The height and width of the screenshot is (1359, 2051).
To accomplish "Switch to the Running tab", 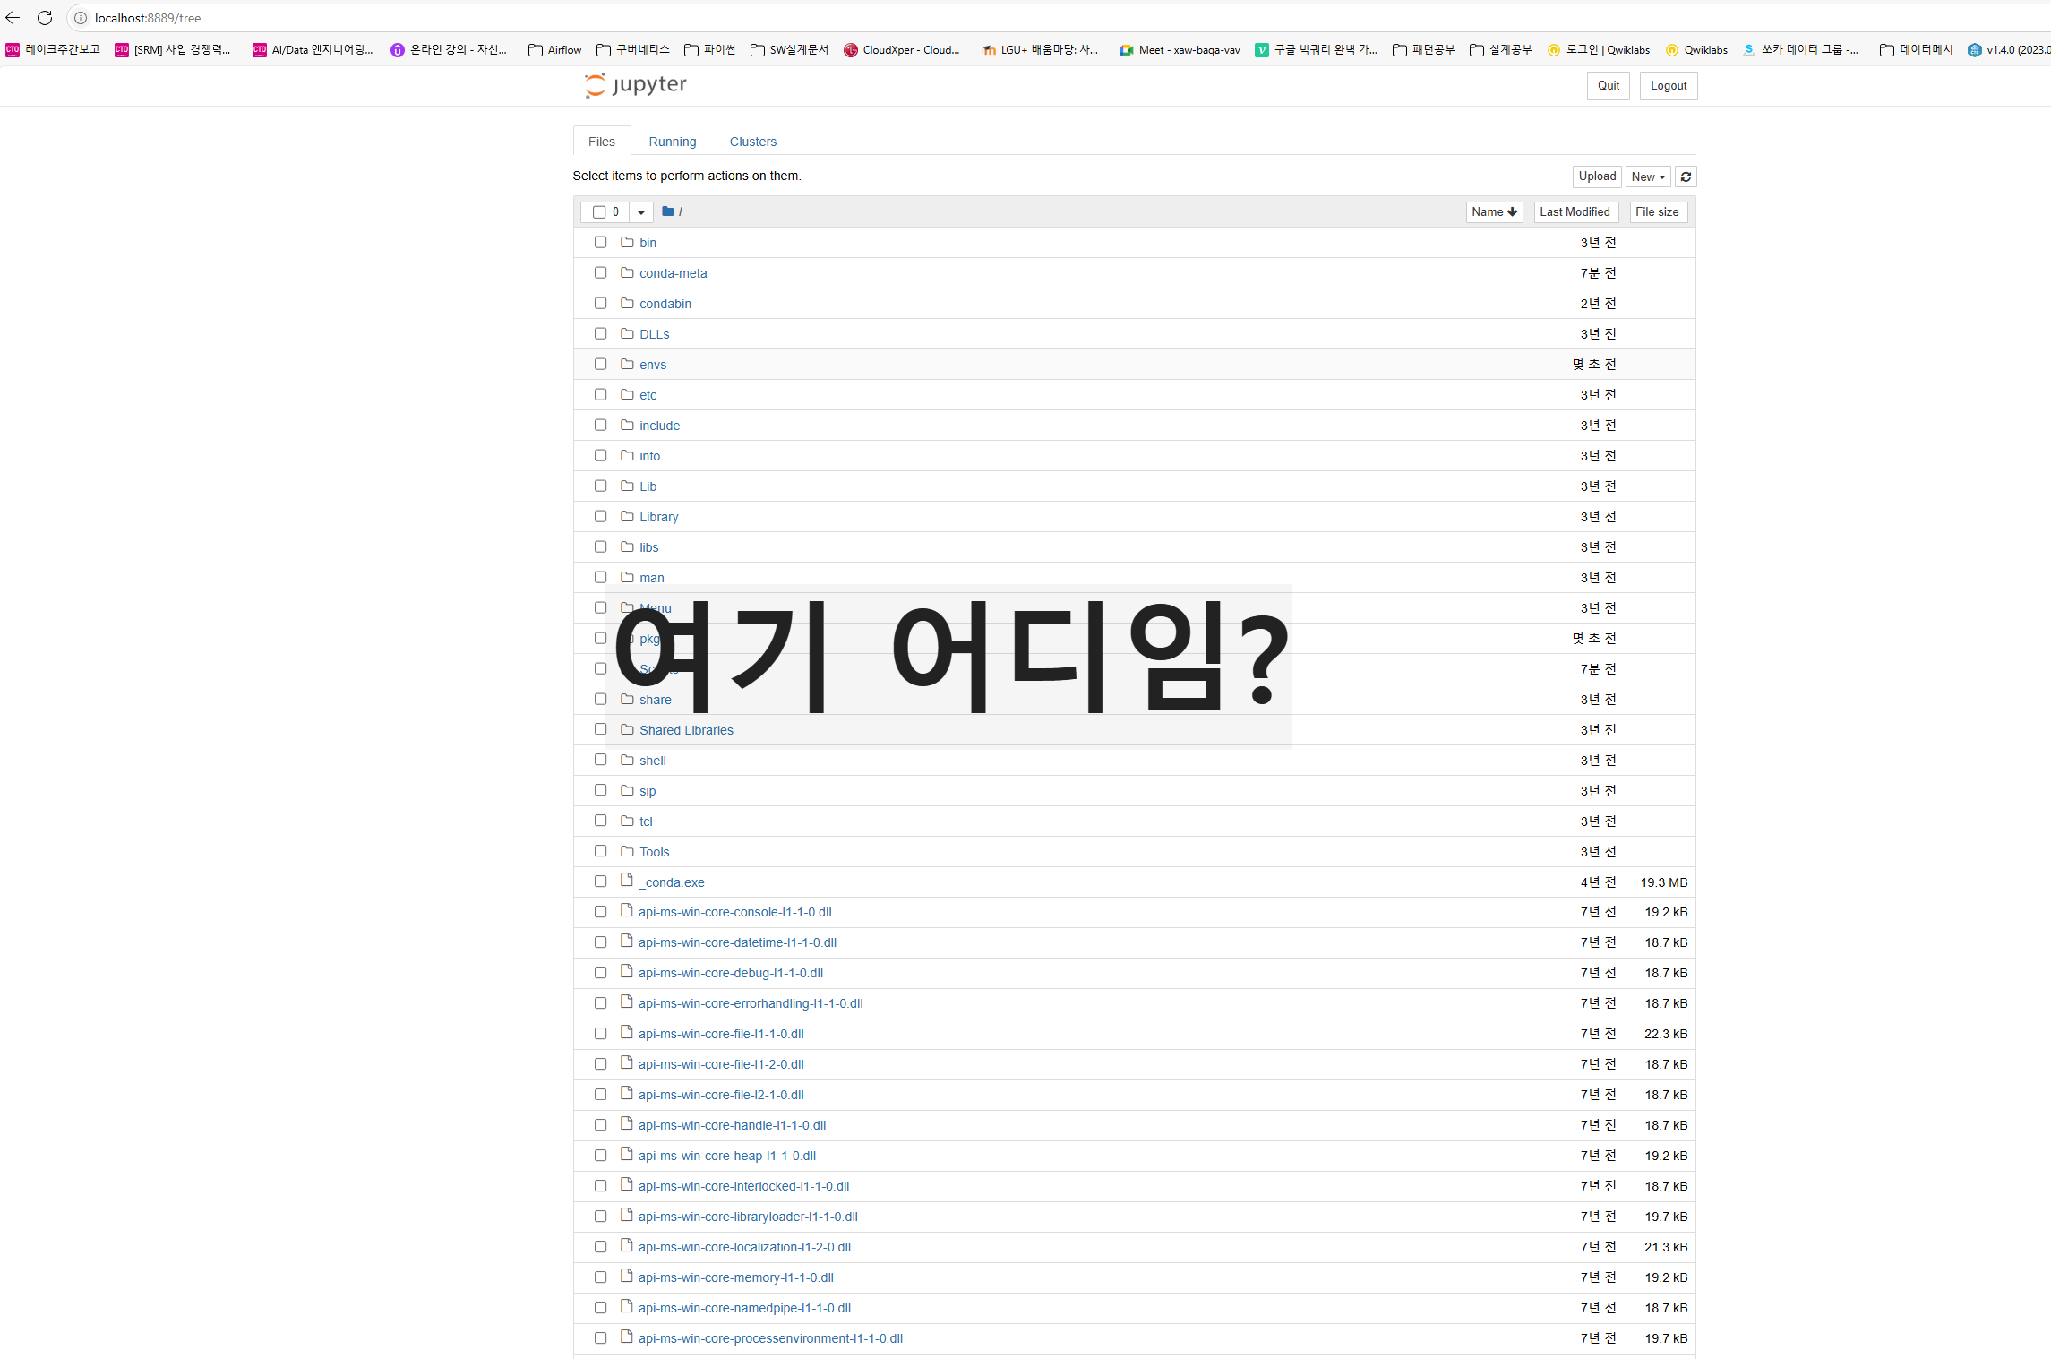I will pos(672,142).
